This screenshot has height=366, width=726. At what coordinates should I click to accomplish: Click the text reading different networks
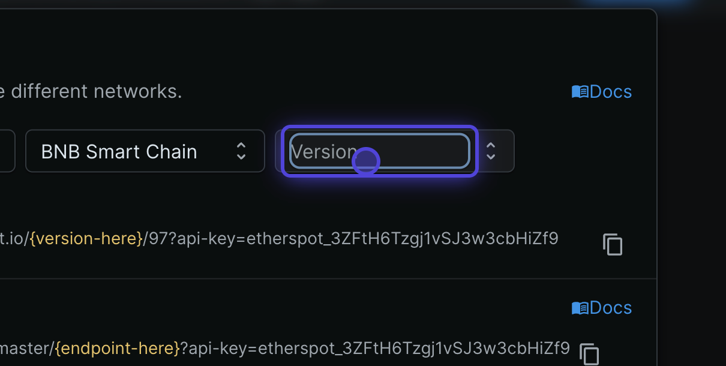click(x=90, y=91)
